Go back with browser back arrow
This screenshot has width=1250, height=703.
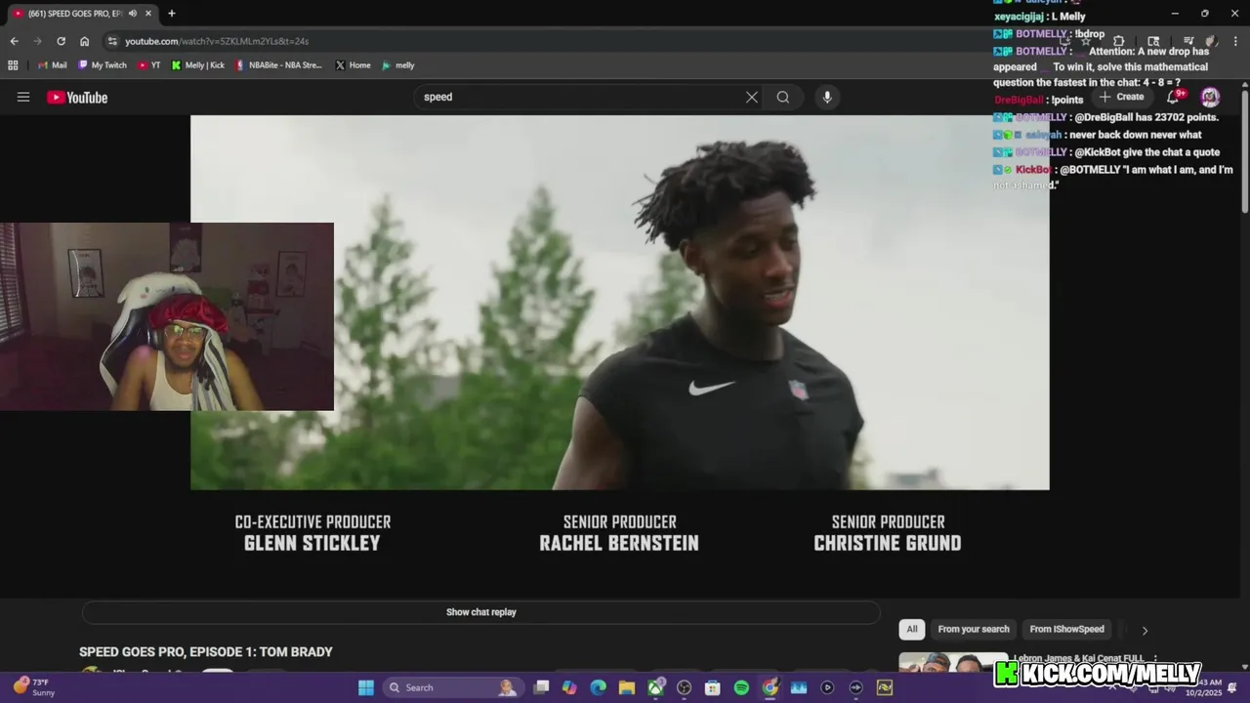[x=14, y=41]
